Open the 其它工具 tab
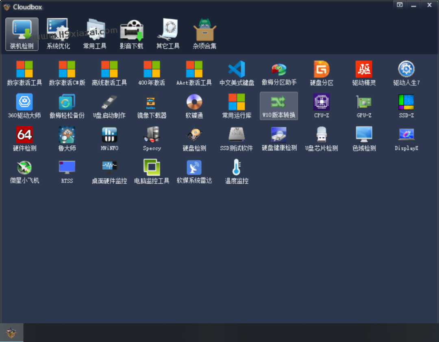This screenshot has width=439, height=342. click(x=168, y=34)
